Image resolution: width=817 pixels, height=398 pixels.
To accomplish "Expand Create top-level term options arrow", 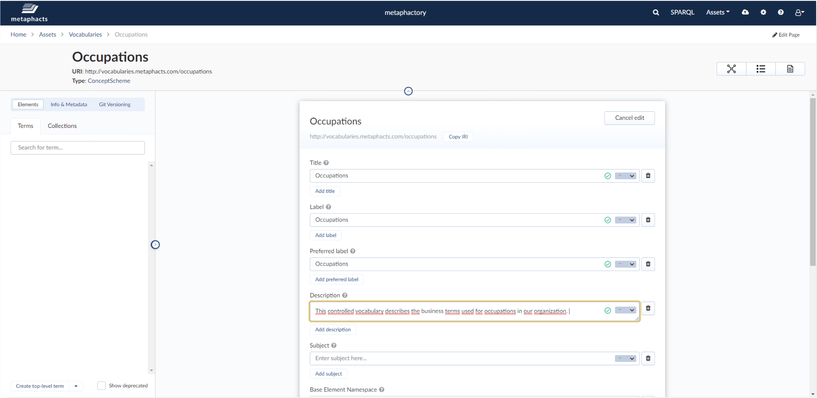I will [76, 386].
